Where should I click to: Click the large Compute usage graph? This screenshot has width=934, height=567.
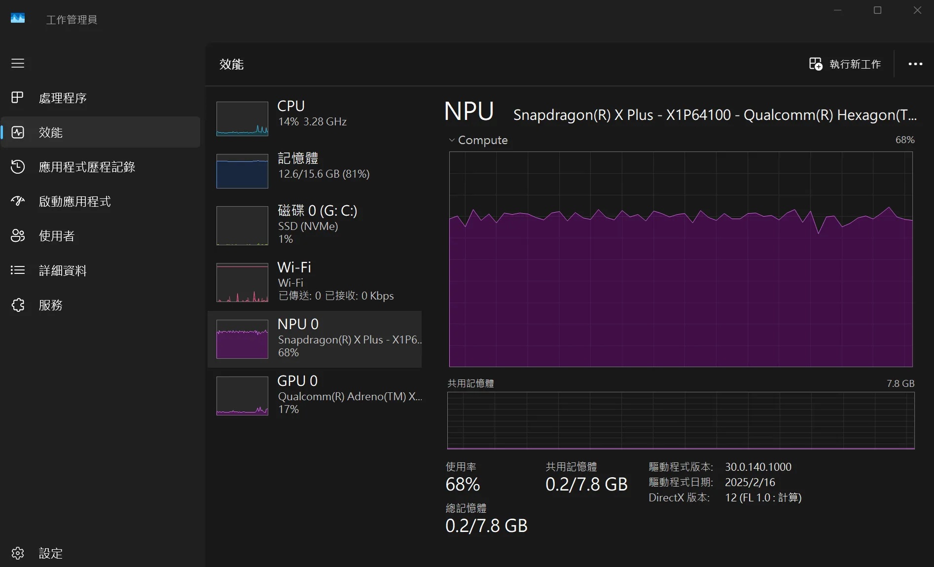681,259
